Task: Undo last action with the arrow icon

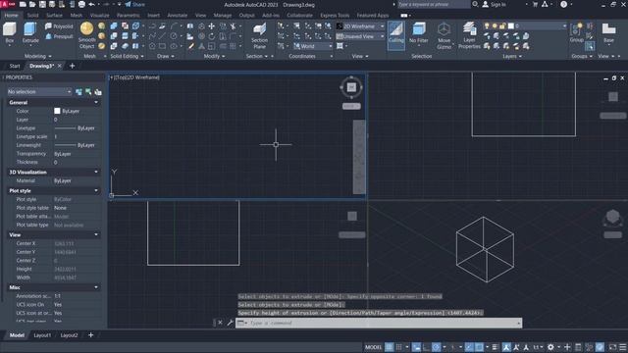Action: 91,4
